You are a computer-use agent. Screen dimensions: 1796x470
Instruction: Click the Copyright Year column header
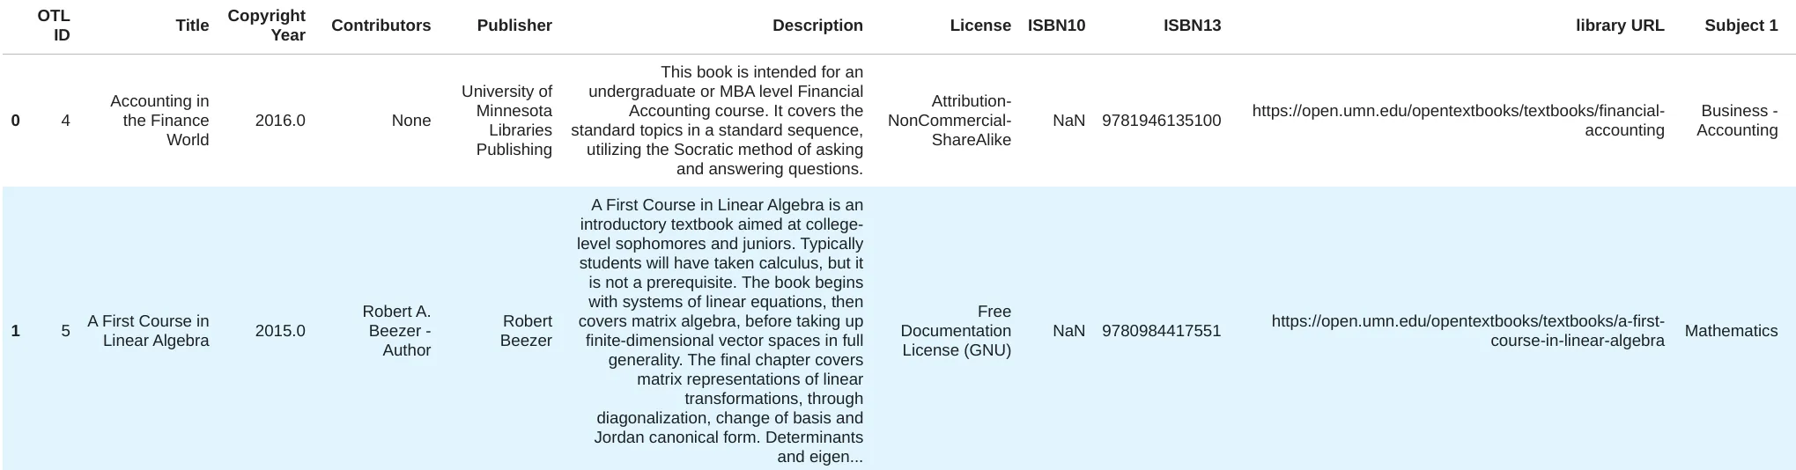(266, 26)
